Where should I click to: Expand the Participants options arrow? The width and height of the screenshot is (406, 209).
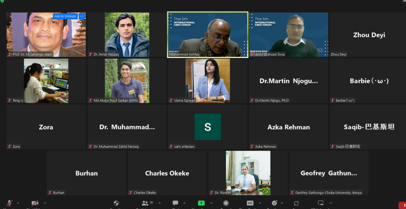[x=160, y=203]
